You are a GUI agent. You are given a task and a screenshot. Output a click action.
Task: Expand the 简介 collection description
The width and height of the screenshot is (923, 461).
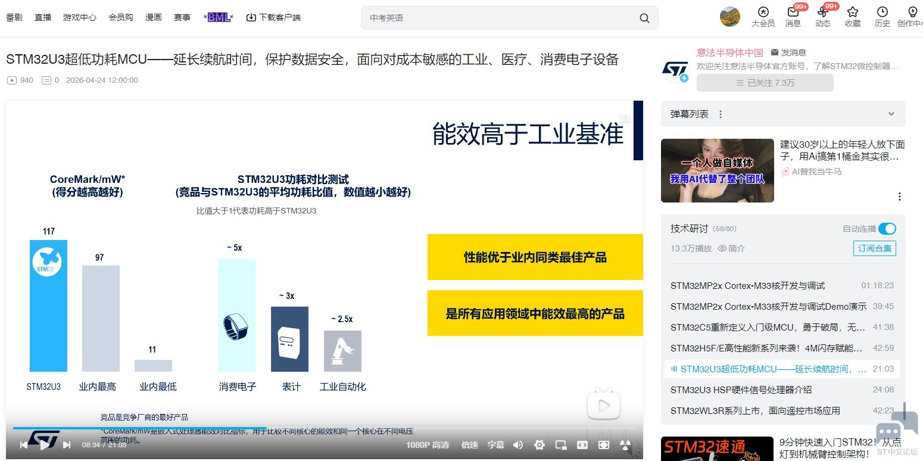731,248
